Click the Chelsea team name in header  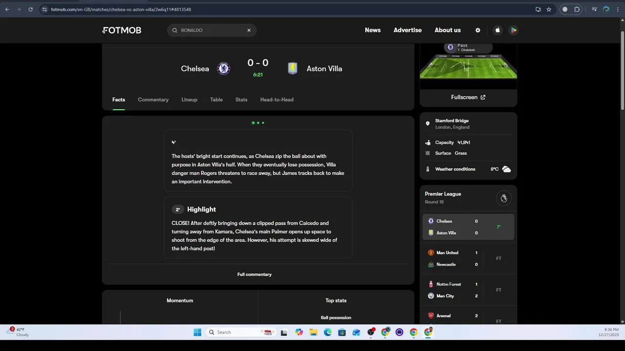click(x=195, y=69)
